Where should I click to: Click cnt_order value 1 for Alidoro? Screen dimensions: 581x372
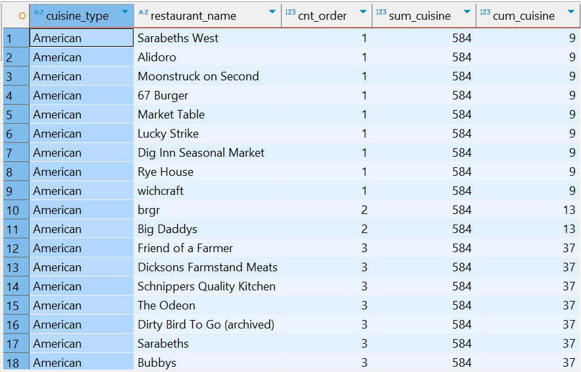point(327,57)
